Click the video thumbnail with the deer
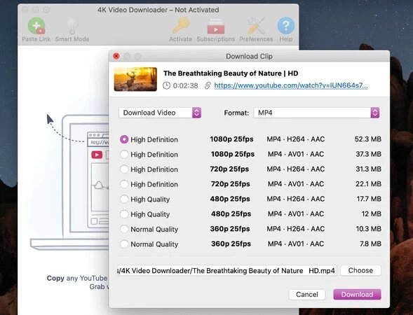This screenshot has width=413, height=315. pos(135,79)
